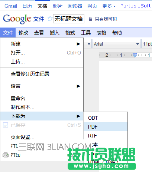Expand the 更多 more dropdown
The width and height of the screenshot is (152, 172).
point(109,6)
